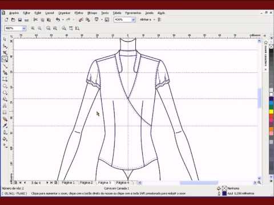The height and width of the screenshot is (205, 274).
Task: Click Zoom to page height icon
Action: pos(77,28)
